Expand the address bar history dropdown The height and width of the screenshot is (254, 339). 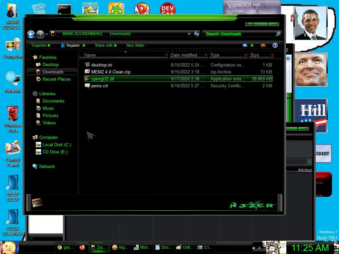click(x=189, y=34)
